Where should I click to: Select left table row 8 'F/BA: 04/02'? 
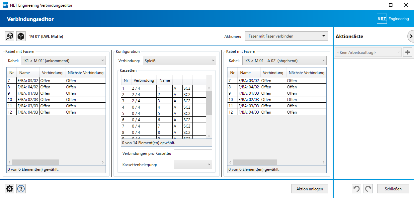tap(56, 87)
